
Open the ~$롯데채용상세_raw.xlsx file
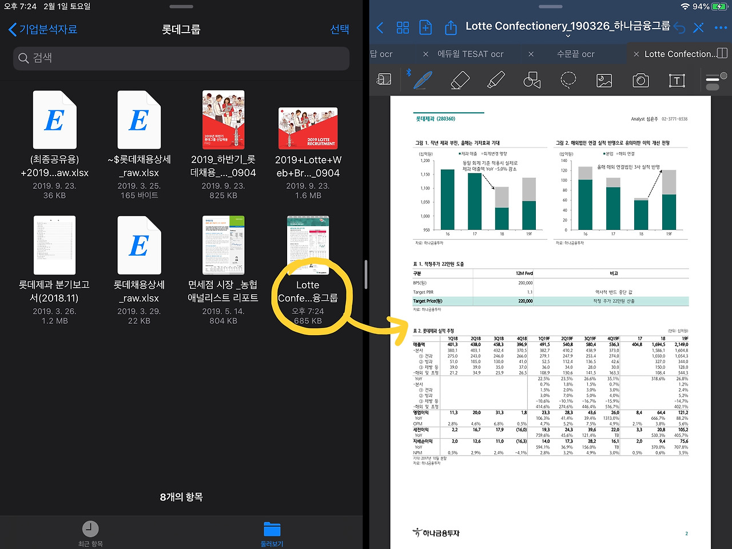pos(140,145)
